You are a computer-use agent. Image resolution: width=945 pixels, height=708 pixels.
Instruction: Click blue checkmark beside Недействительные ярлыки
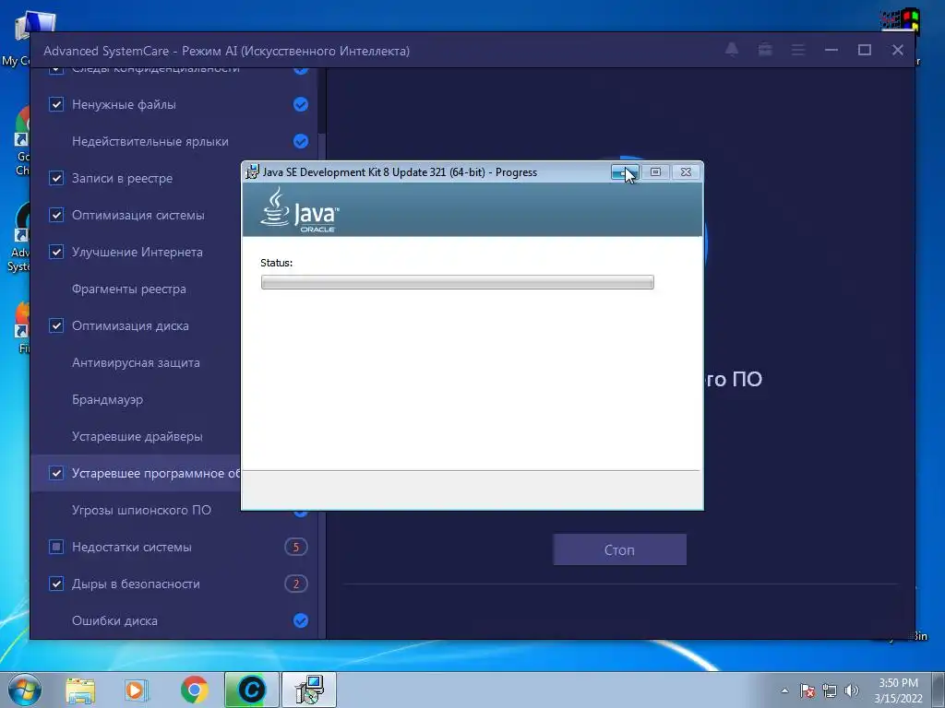pos(301,141)
